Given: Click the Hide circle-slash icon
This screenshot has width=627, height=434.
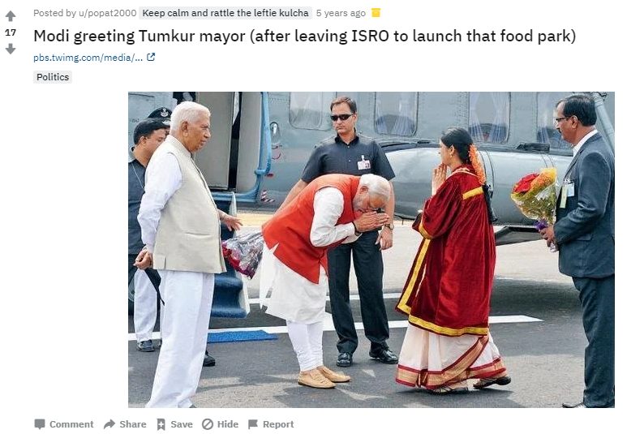Looking at the screenshot, I should click(208, 424).
